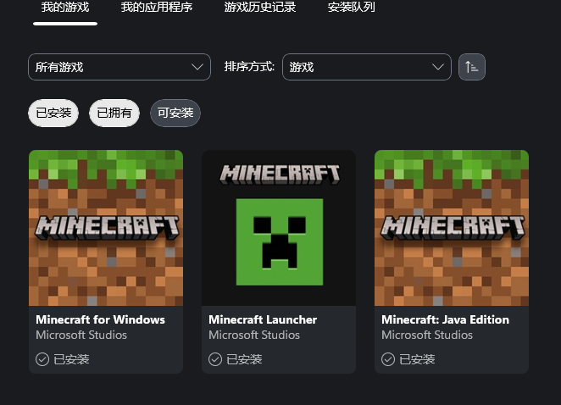Click Microsoft Studios under Minecraft Launcher
This screenshot has height=405, width=561.
254,335
